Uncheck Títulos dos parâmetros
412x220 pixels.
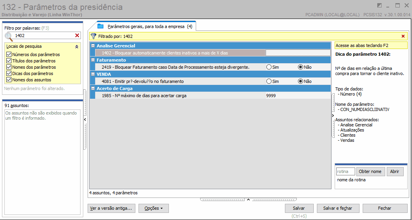(x=9, y=61)
